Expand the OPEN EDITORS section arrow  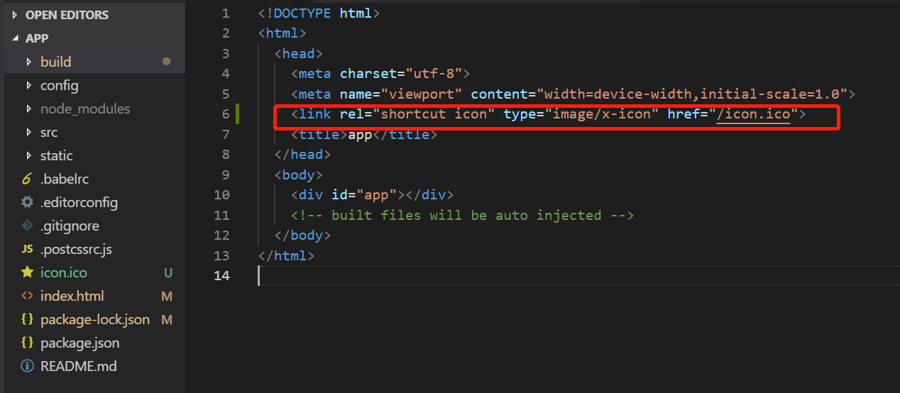[x=14, y=15]
